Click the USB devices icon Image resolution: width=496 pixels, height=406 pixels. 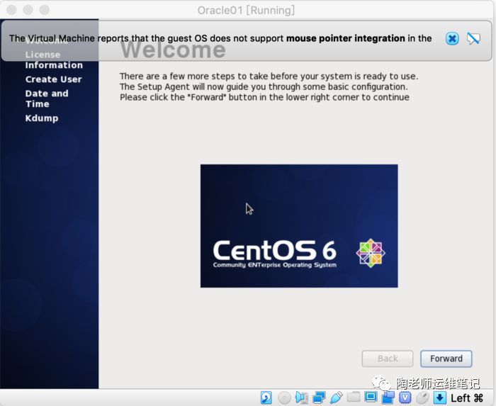pyautogui.click(x=336, y=397)
